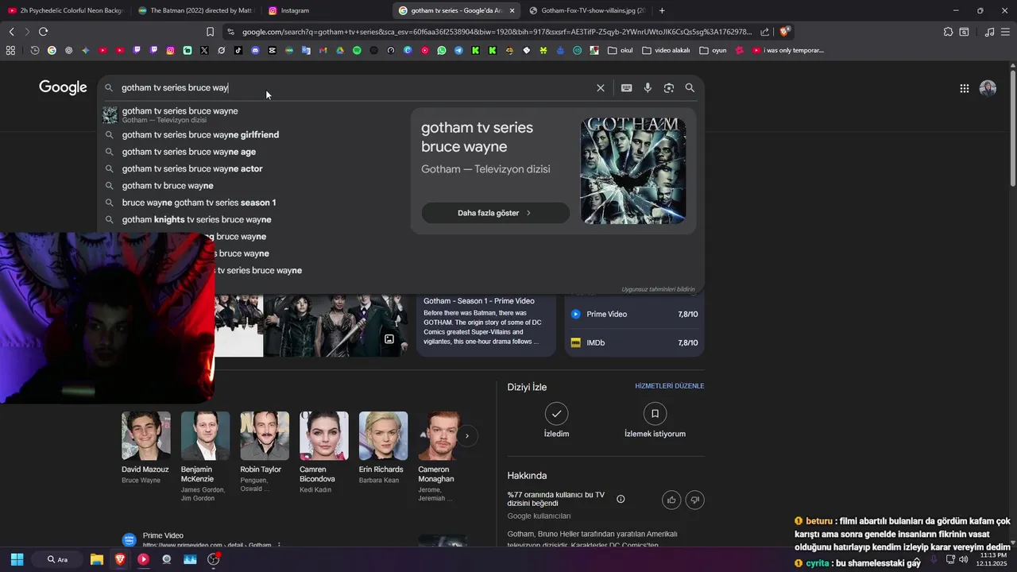Open David Mazouz cast card
Viewport: 1017px width, 572px height.
tap(145, 447)
